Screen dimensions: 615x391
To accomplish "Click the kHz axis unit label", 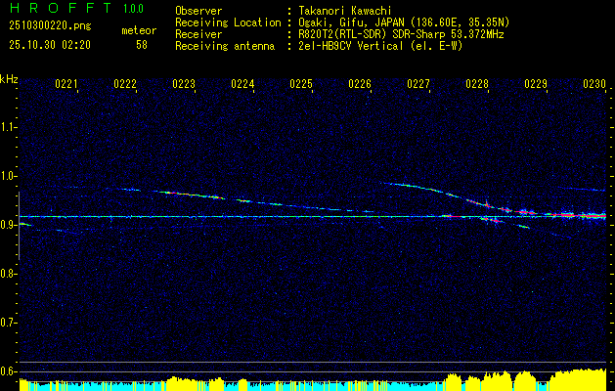I will (x=9, y=78).
